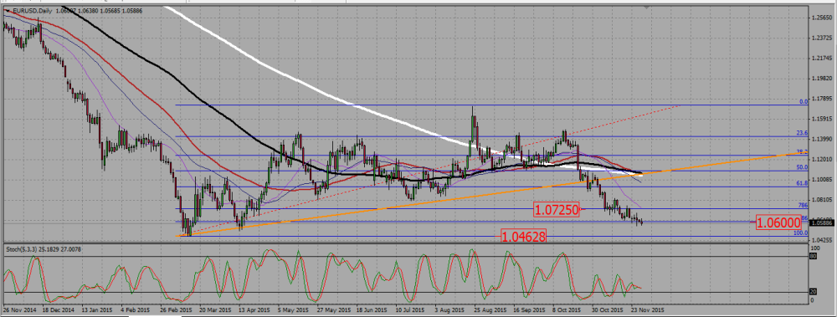Click the 1.08105 price scale value
The width and height of the screenshot is (837, 317).
821,200
